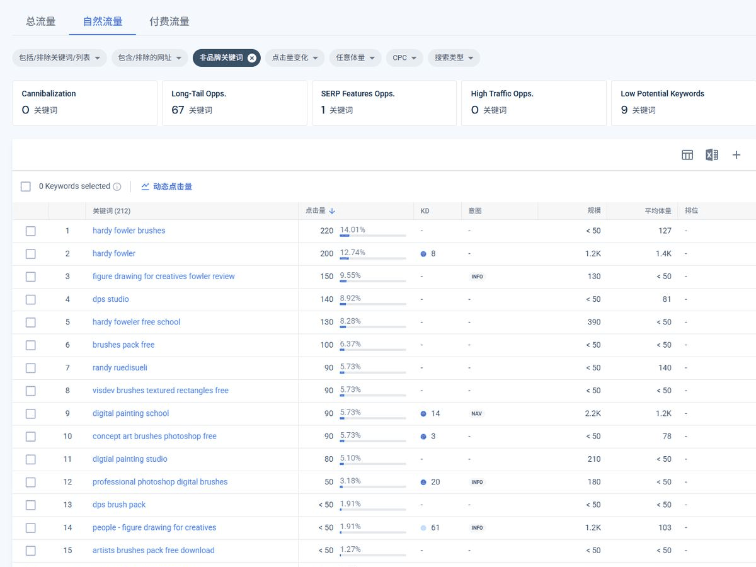Click the 动态点击量 link
Viewport: 756px width, 567px height.
[173, 186]
